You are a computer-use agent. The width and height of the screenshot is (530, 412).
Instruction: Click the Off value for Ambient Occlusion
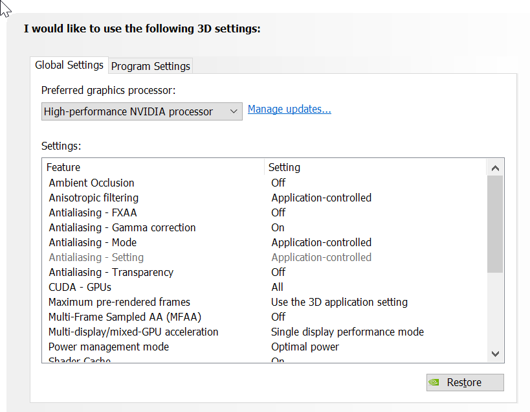[x=278, y=183]
